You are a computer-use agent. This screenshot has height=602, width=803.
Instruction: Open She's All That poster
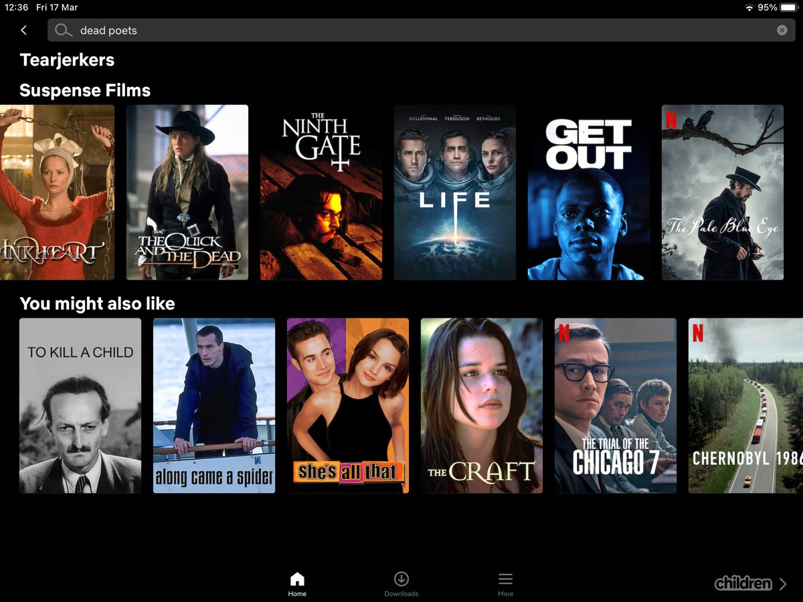click(x=348, y=405)
